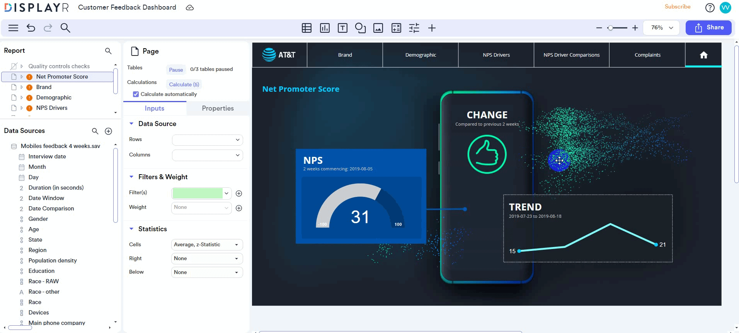Collapse the Filters & Weight section

pyautogui.click(x=131, y=177)
